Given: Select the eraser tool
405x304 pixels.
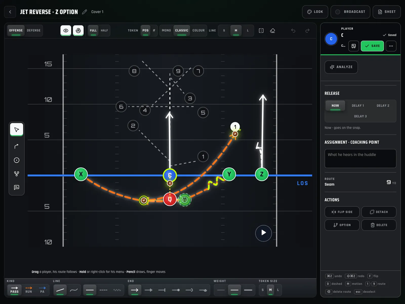Looking at the screenshot, I should 273,30.
